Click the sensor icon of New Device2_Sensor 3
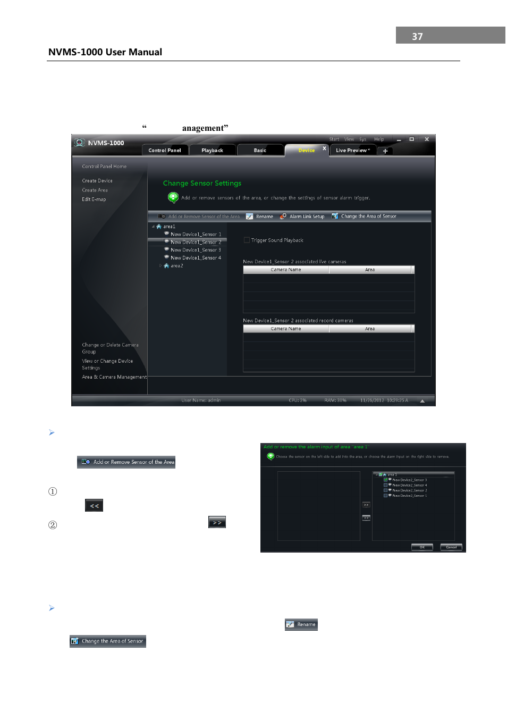The width and height of the screenshot is (507, 718). [390, 480]
